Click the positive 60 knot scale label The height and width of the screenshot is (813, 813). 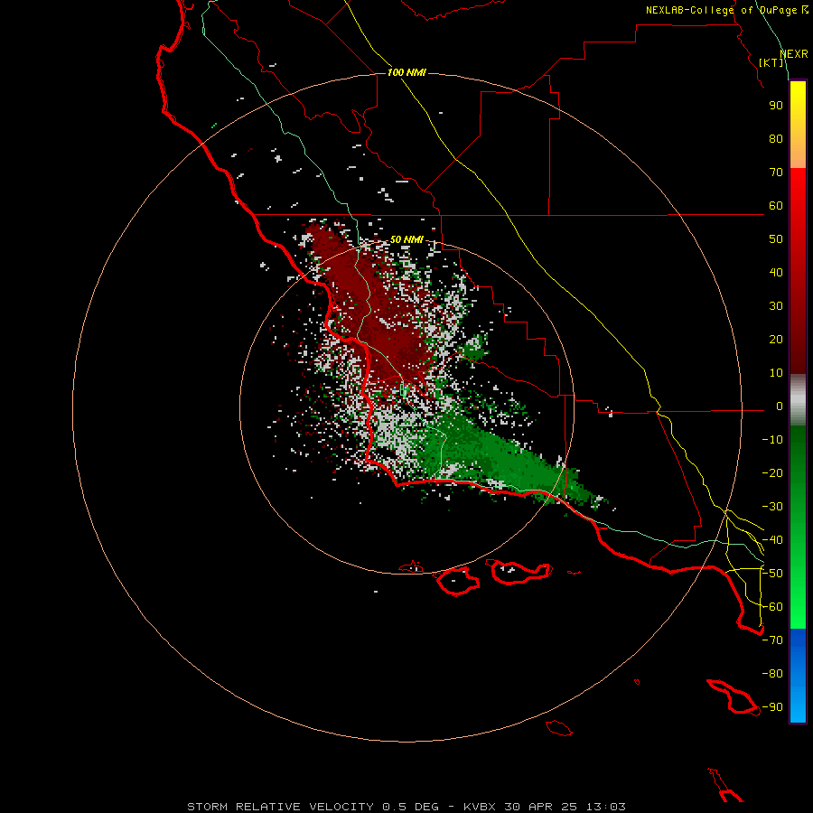pos(776,206)
